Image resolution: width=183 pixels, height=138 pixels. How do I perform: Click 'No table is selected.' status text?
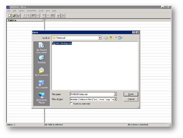54,125
